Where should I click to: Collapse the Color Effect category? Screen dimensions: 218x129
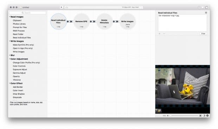tap(10, 83)
